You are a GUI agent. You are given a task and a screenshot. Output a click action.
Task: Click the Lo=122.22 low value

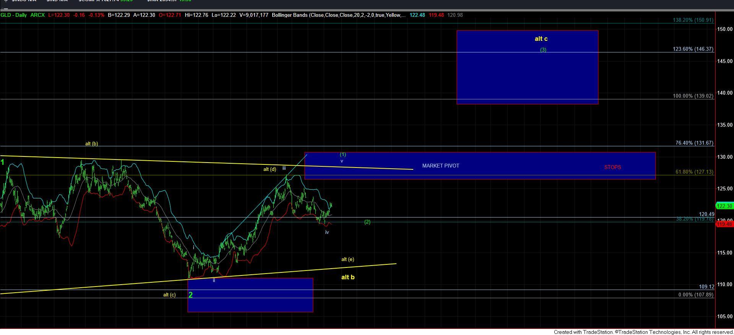click(224, 15)
